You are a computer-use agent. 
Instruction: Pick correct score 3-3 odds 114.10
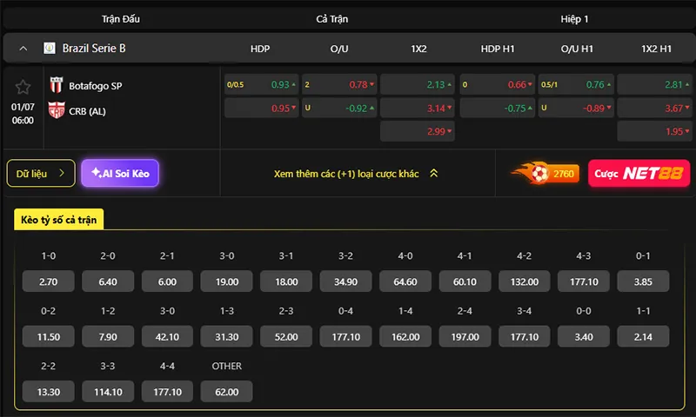pyautogui.click(x=108, y=392)
